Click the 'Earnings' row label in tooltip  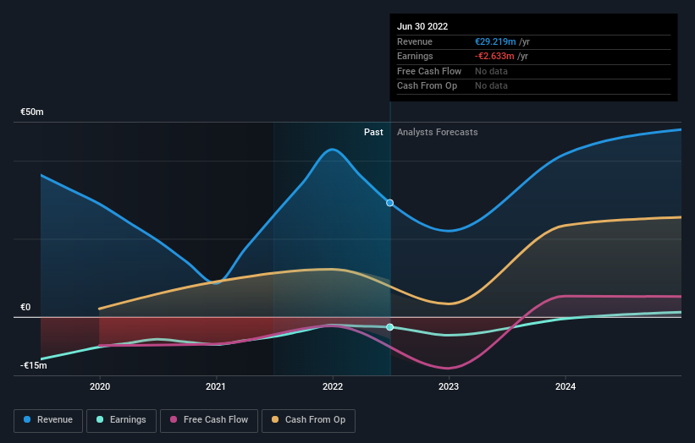tap(415, 56)
